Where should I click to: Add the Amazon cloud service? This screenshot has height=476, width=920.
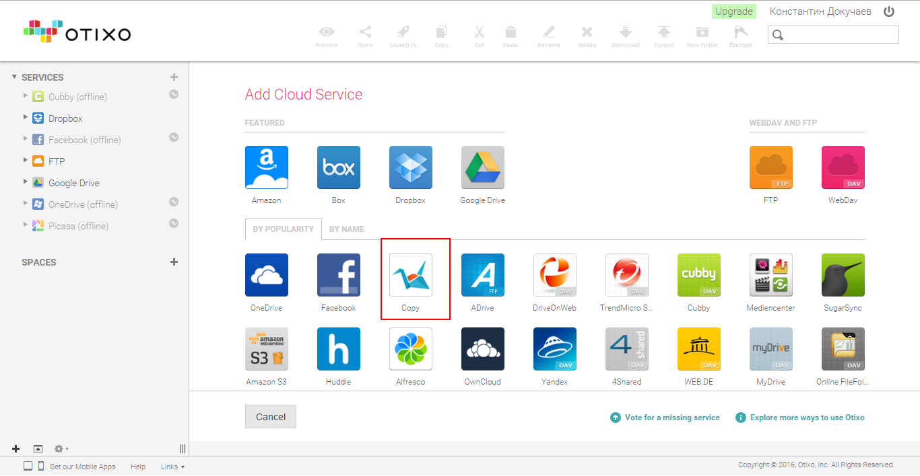[266, 167]
